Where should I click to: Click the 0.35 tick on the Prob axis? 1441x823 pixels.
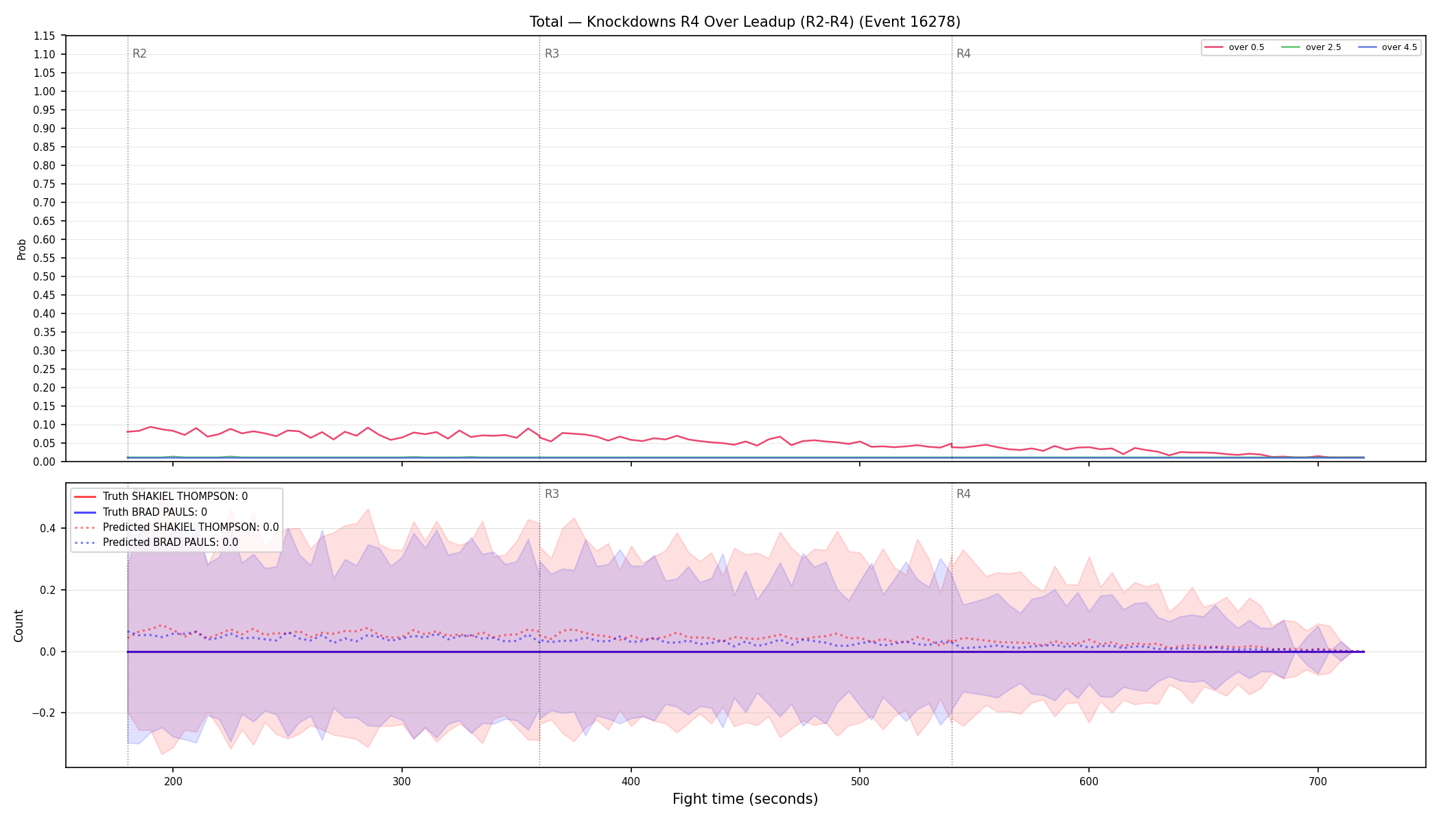click(45, 332)
